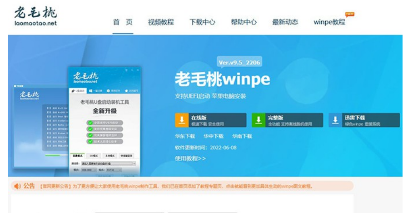Open winpe教程 menu item
Image resolution: width=403 pixels, height=213 pixels.
point(329,22)
